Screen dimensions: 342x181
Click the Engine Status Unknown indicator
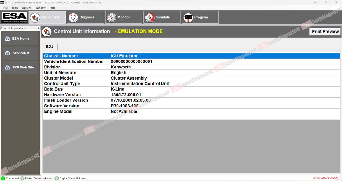pyautogui.click(x=56, y=178)
